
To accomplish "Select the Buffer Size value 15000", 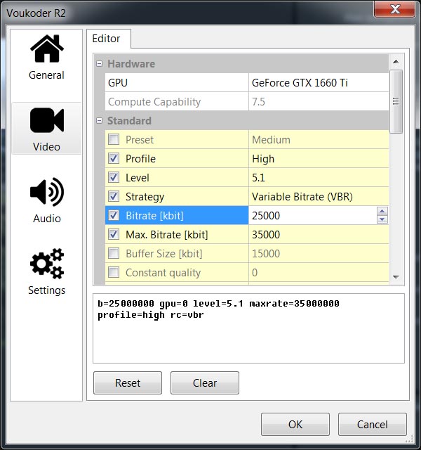I will 319,253.
